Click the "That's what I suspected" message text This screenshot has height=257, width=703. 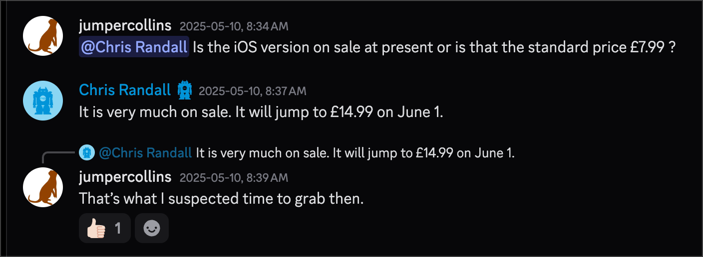click(221, 199)
